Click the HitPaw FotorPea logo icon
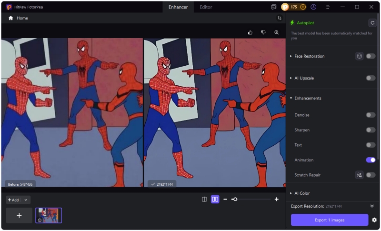The image size is (381, 231). pos(9,7)
